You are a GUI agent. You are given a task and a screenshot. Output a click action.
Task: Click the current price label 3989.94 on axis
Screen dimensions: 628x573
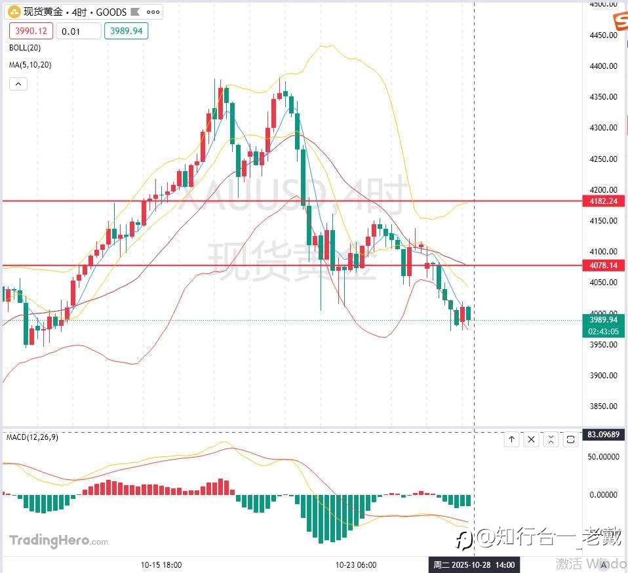(603, 319)
